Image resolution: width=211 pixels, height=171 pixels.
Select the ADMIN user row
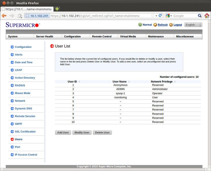(x=128, y=89)
